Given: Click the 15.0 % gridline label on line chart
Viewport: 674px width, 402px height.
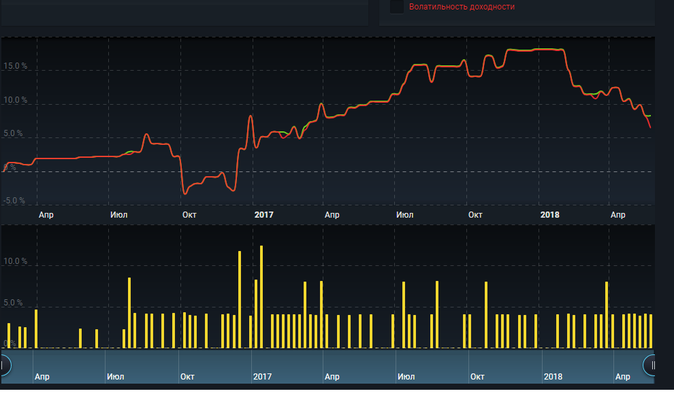Looking at the screenshot, I should (15, 67).
